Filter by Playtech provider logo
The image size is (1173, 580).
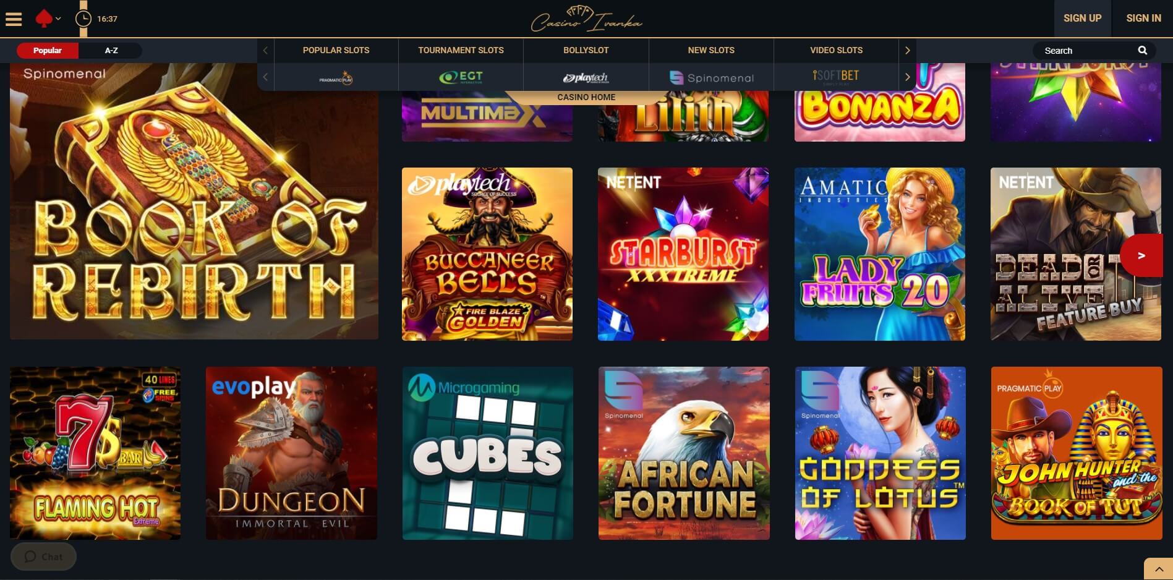pos(586,78)
